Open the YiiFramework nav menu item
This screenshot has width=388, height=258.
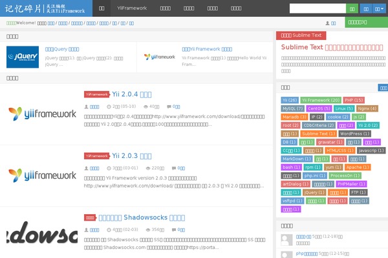[132, 8]
